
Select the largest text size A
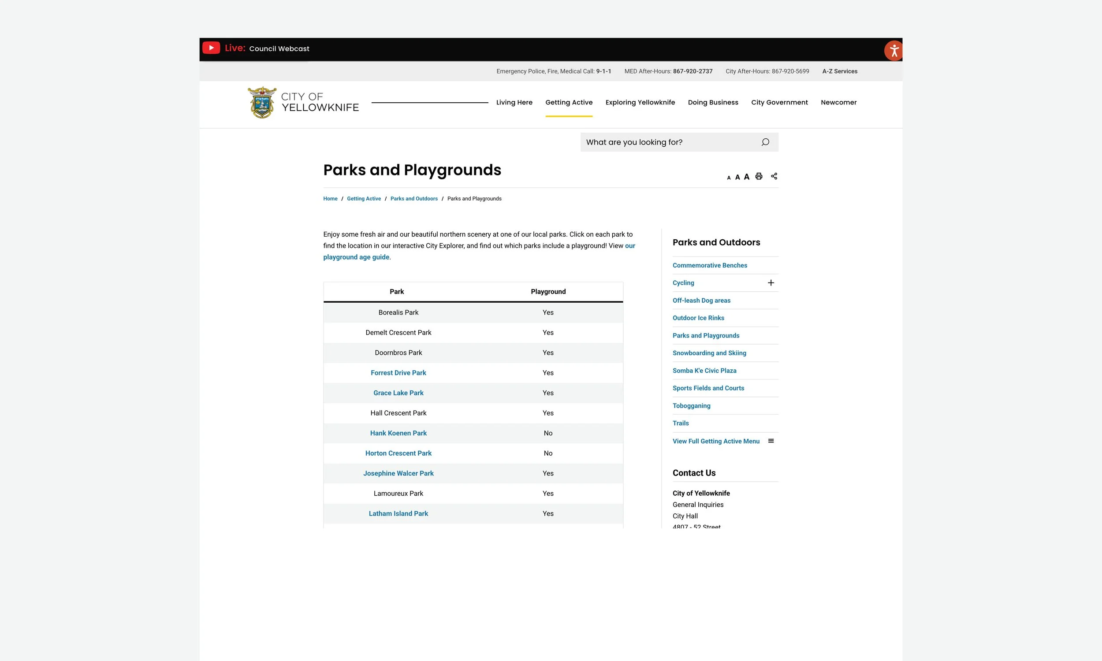tap(747, 177)
